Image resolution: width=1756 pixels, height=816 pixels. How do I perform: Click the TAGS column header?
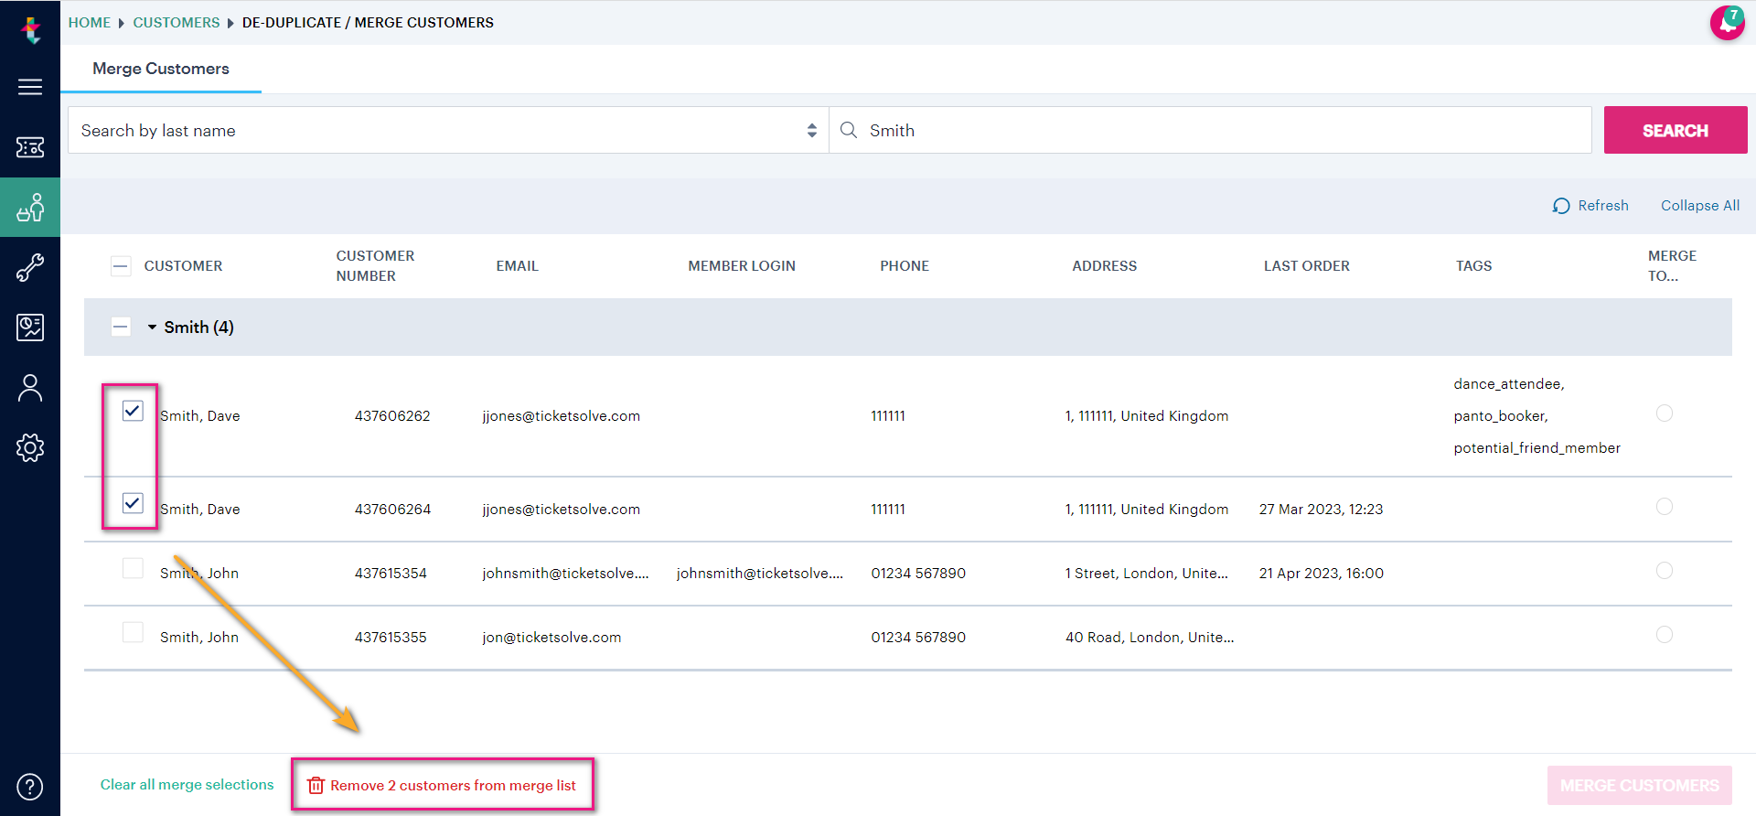coord(1473,266)
